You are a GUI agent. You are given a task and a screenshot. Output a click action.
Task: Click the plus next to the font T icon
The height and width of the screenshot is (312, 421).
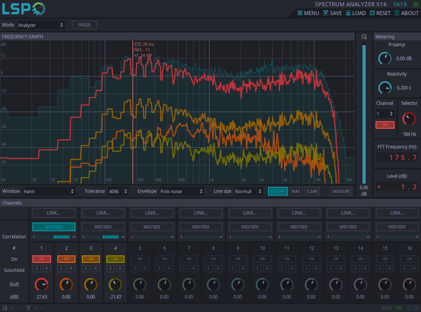coord(36,308)
